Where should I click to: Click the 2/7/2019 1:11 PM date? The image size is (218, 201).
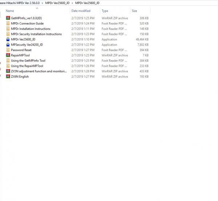tap(83, 29)
